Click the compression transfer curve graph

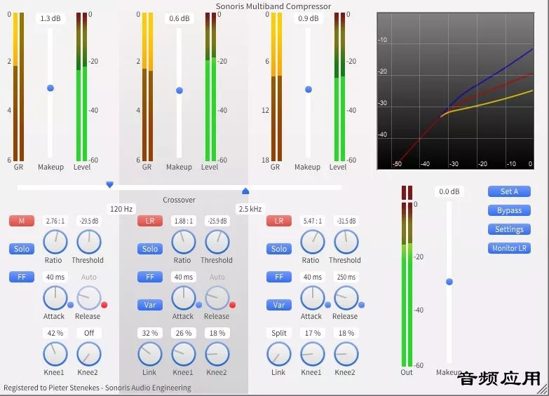pyautogui.click(x=456, y=91)
